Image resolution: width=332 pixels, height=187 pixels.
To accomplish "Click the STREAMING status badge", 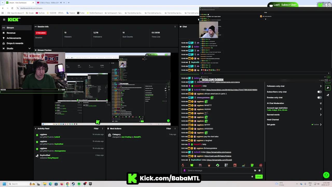I will 41,33.
